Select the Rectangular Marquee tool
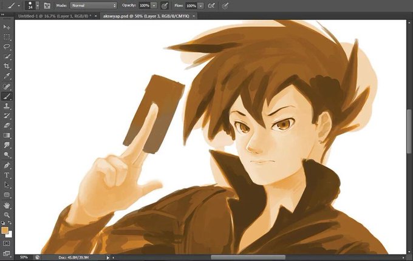 [x=7, y=37]
